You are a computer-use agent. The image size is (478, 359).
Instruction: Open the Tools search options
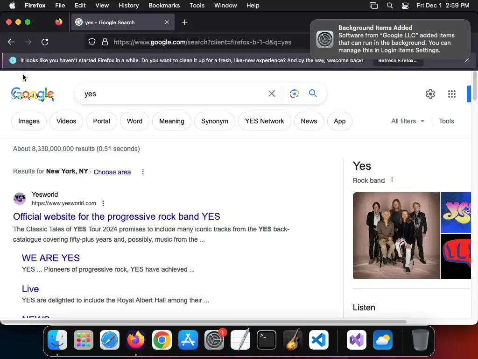tap(446, 121)
